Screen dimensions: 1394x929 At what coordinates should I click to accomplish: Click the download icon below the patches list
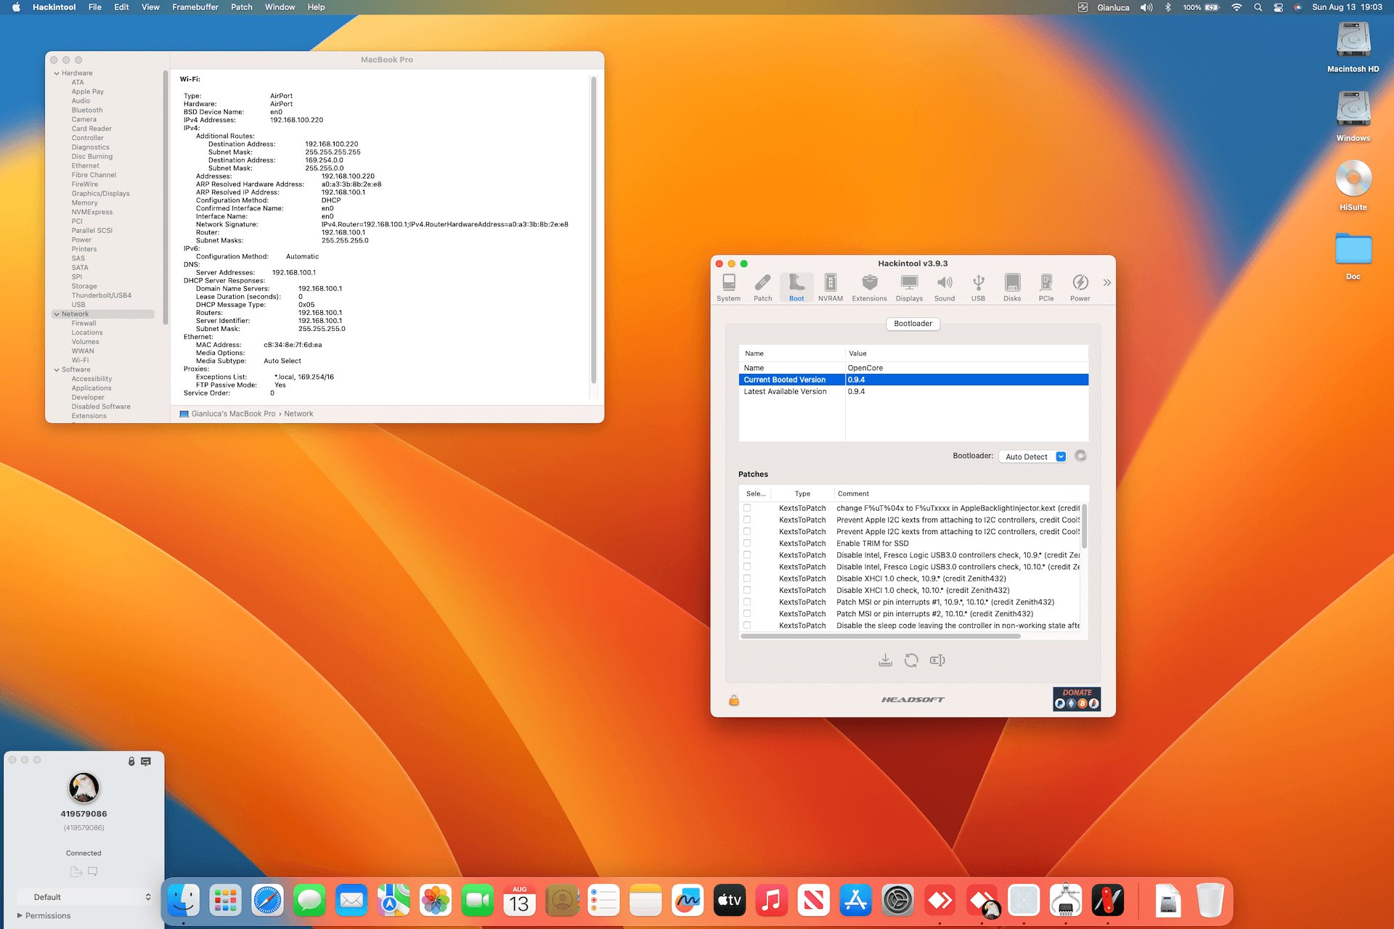click(885, 660)
